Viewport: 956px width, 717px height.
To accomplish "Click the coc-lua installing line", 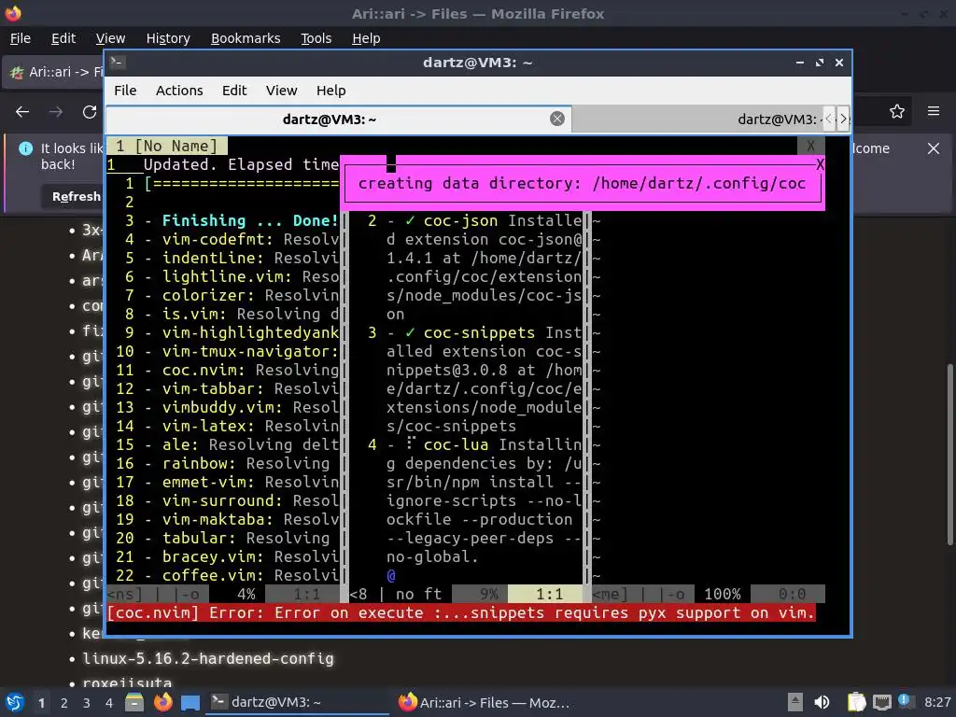I will pos(475,444).
